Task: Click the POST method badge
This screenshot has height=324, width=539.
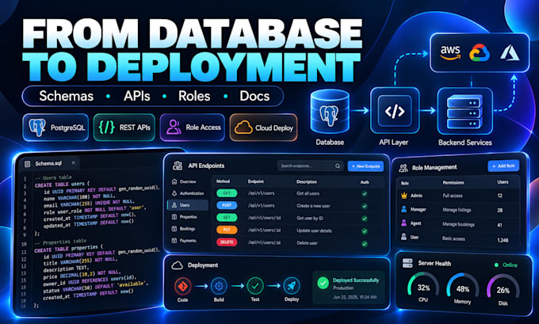Action: pos(227,205)
